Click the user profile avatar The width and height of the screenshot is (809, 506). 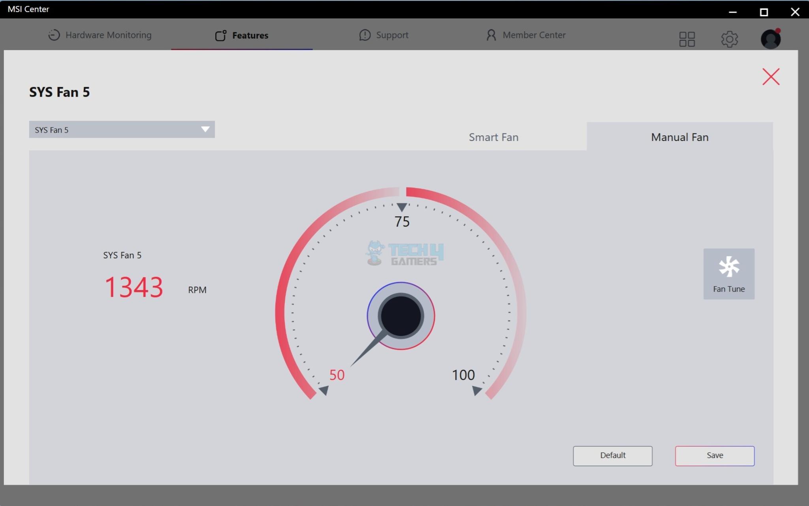770,39
